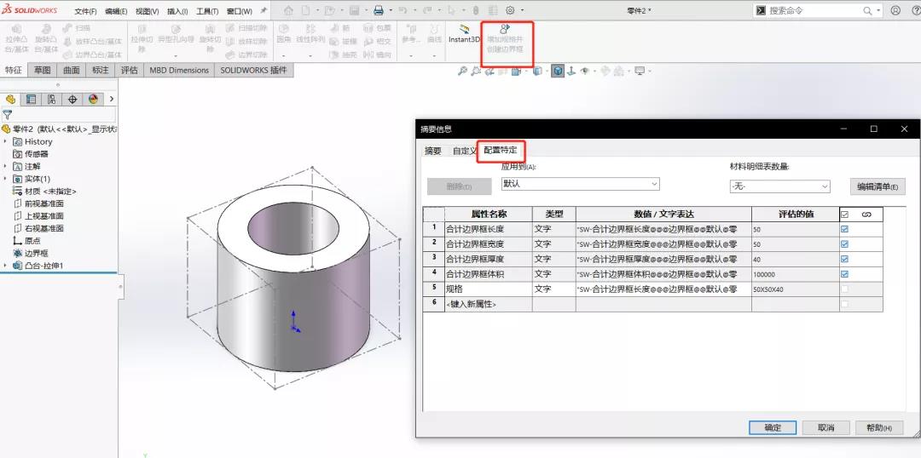The image size is (921, 458).
Task: Open the Options gear icon
Action: pos(510,10)
